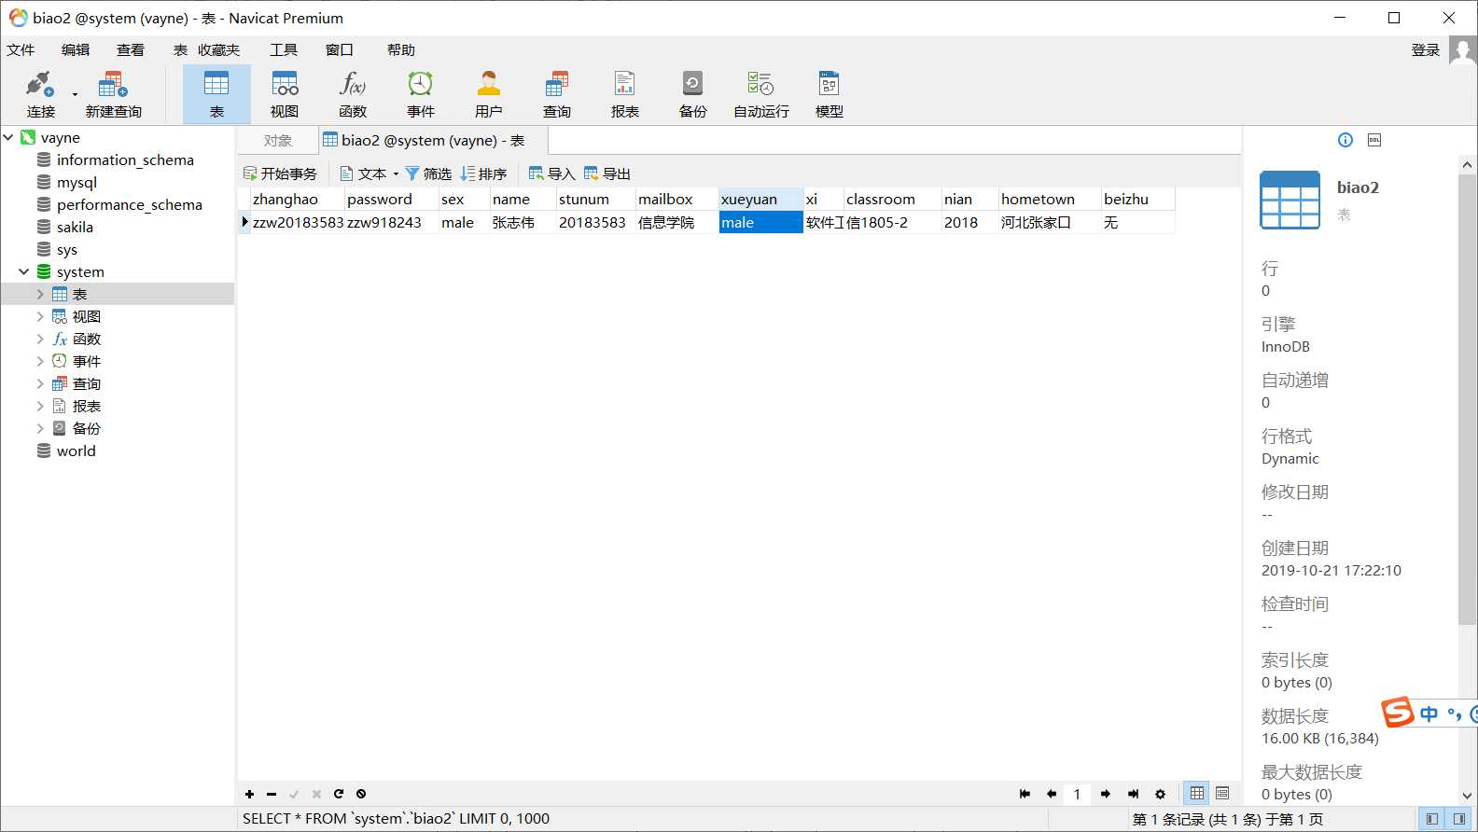Click the 导出 export button
This screenshot has height=832, width=1478.
point(607,173)
